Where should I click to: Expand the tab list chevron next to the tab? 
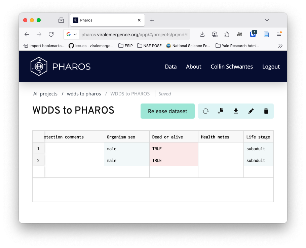coord(267,20)
